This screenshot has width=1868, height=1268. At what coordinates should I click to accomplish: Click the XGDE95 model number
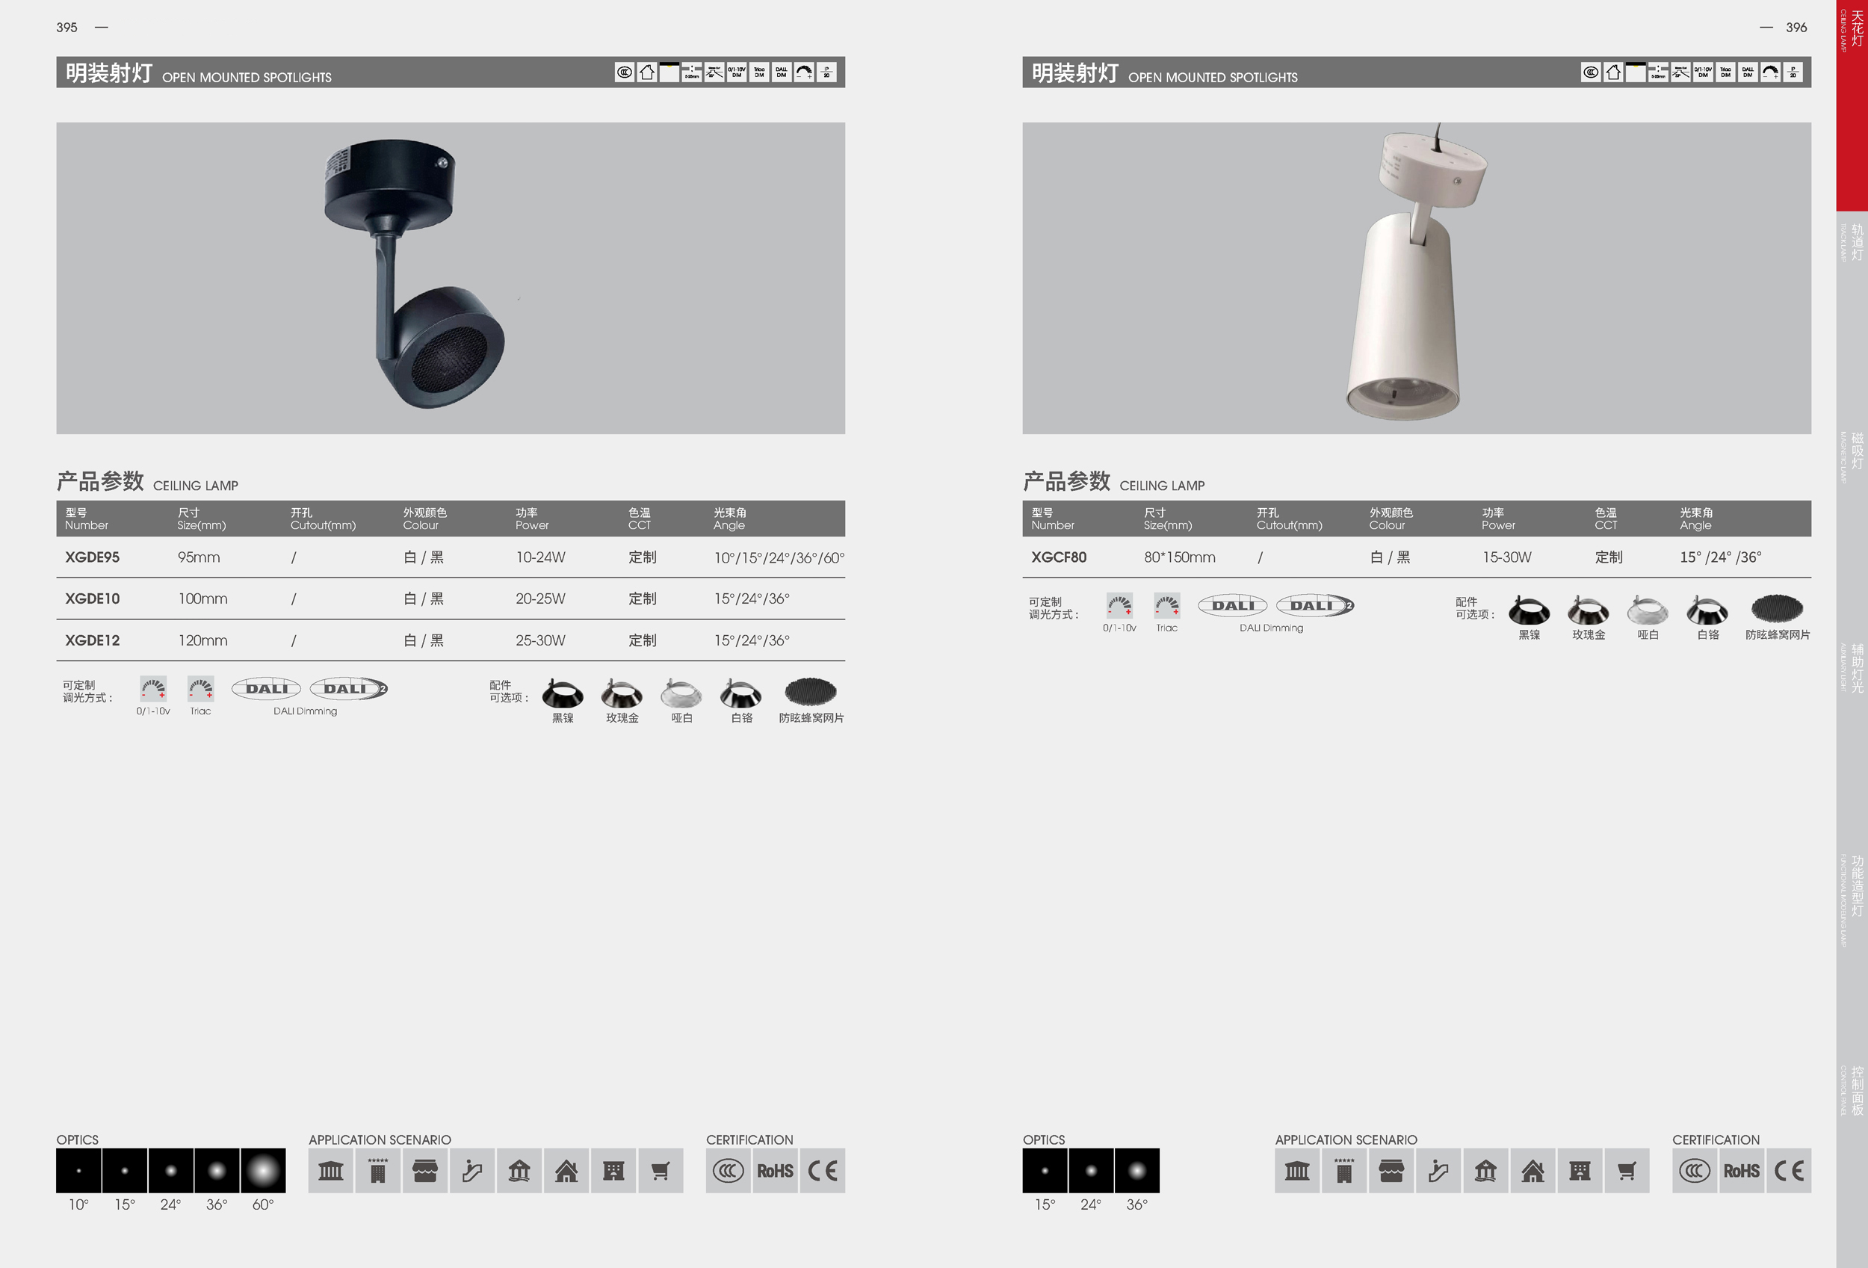point(93,557)
